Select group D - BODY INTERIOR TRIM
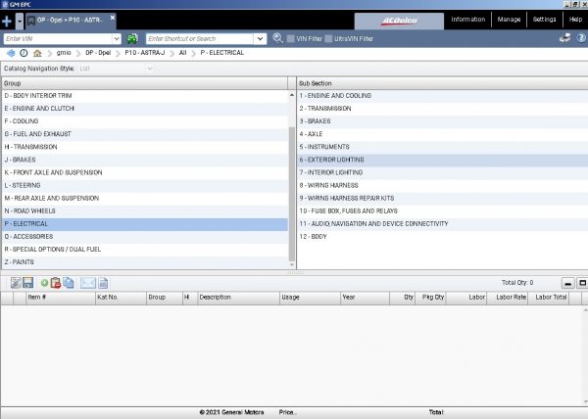This screenshot has width=588, height=419. point(145,96)
